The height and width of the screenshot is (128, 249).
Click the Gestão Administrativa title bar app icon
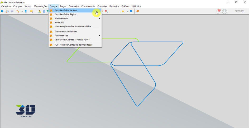[2, 2]
